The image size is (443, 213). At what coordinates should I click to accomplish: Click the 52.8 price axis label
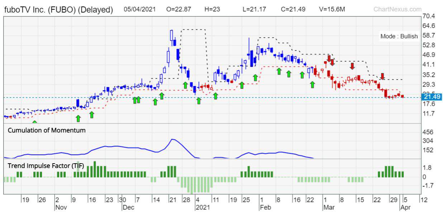click(x=429, y=45)
